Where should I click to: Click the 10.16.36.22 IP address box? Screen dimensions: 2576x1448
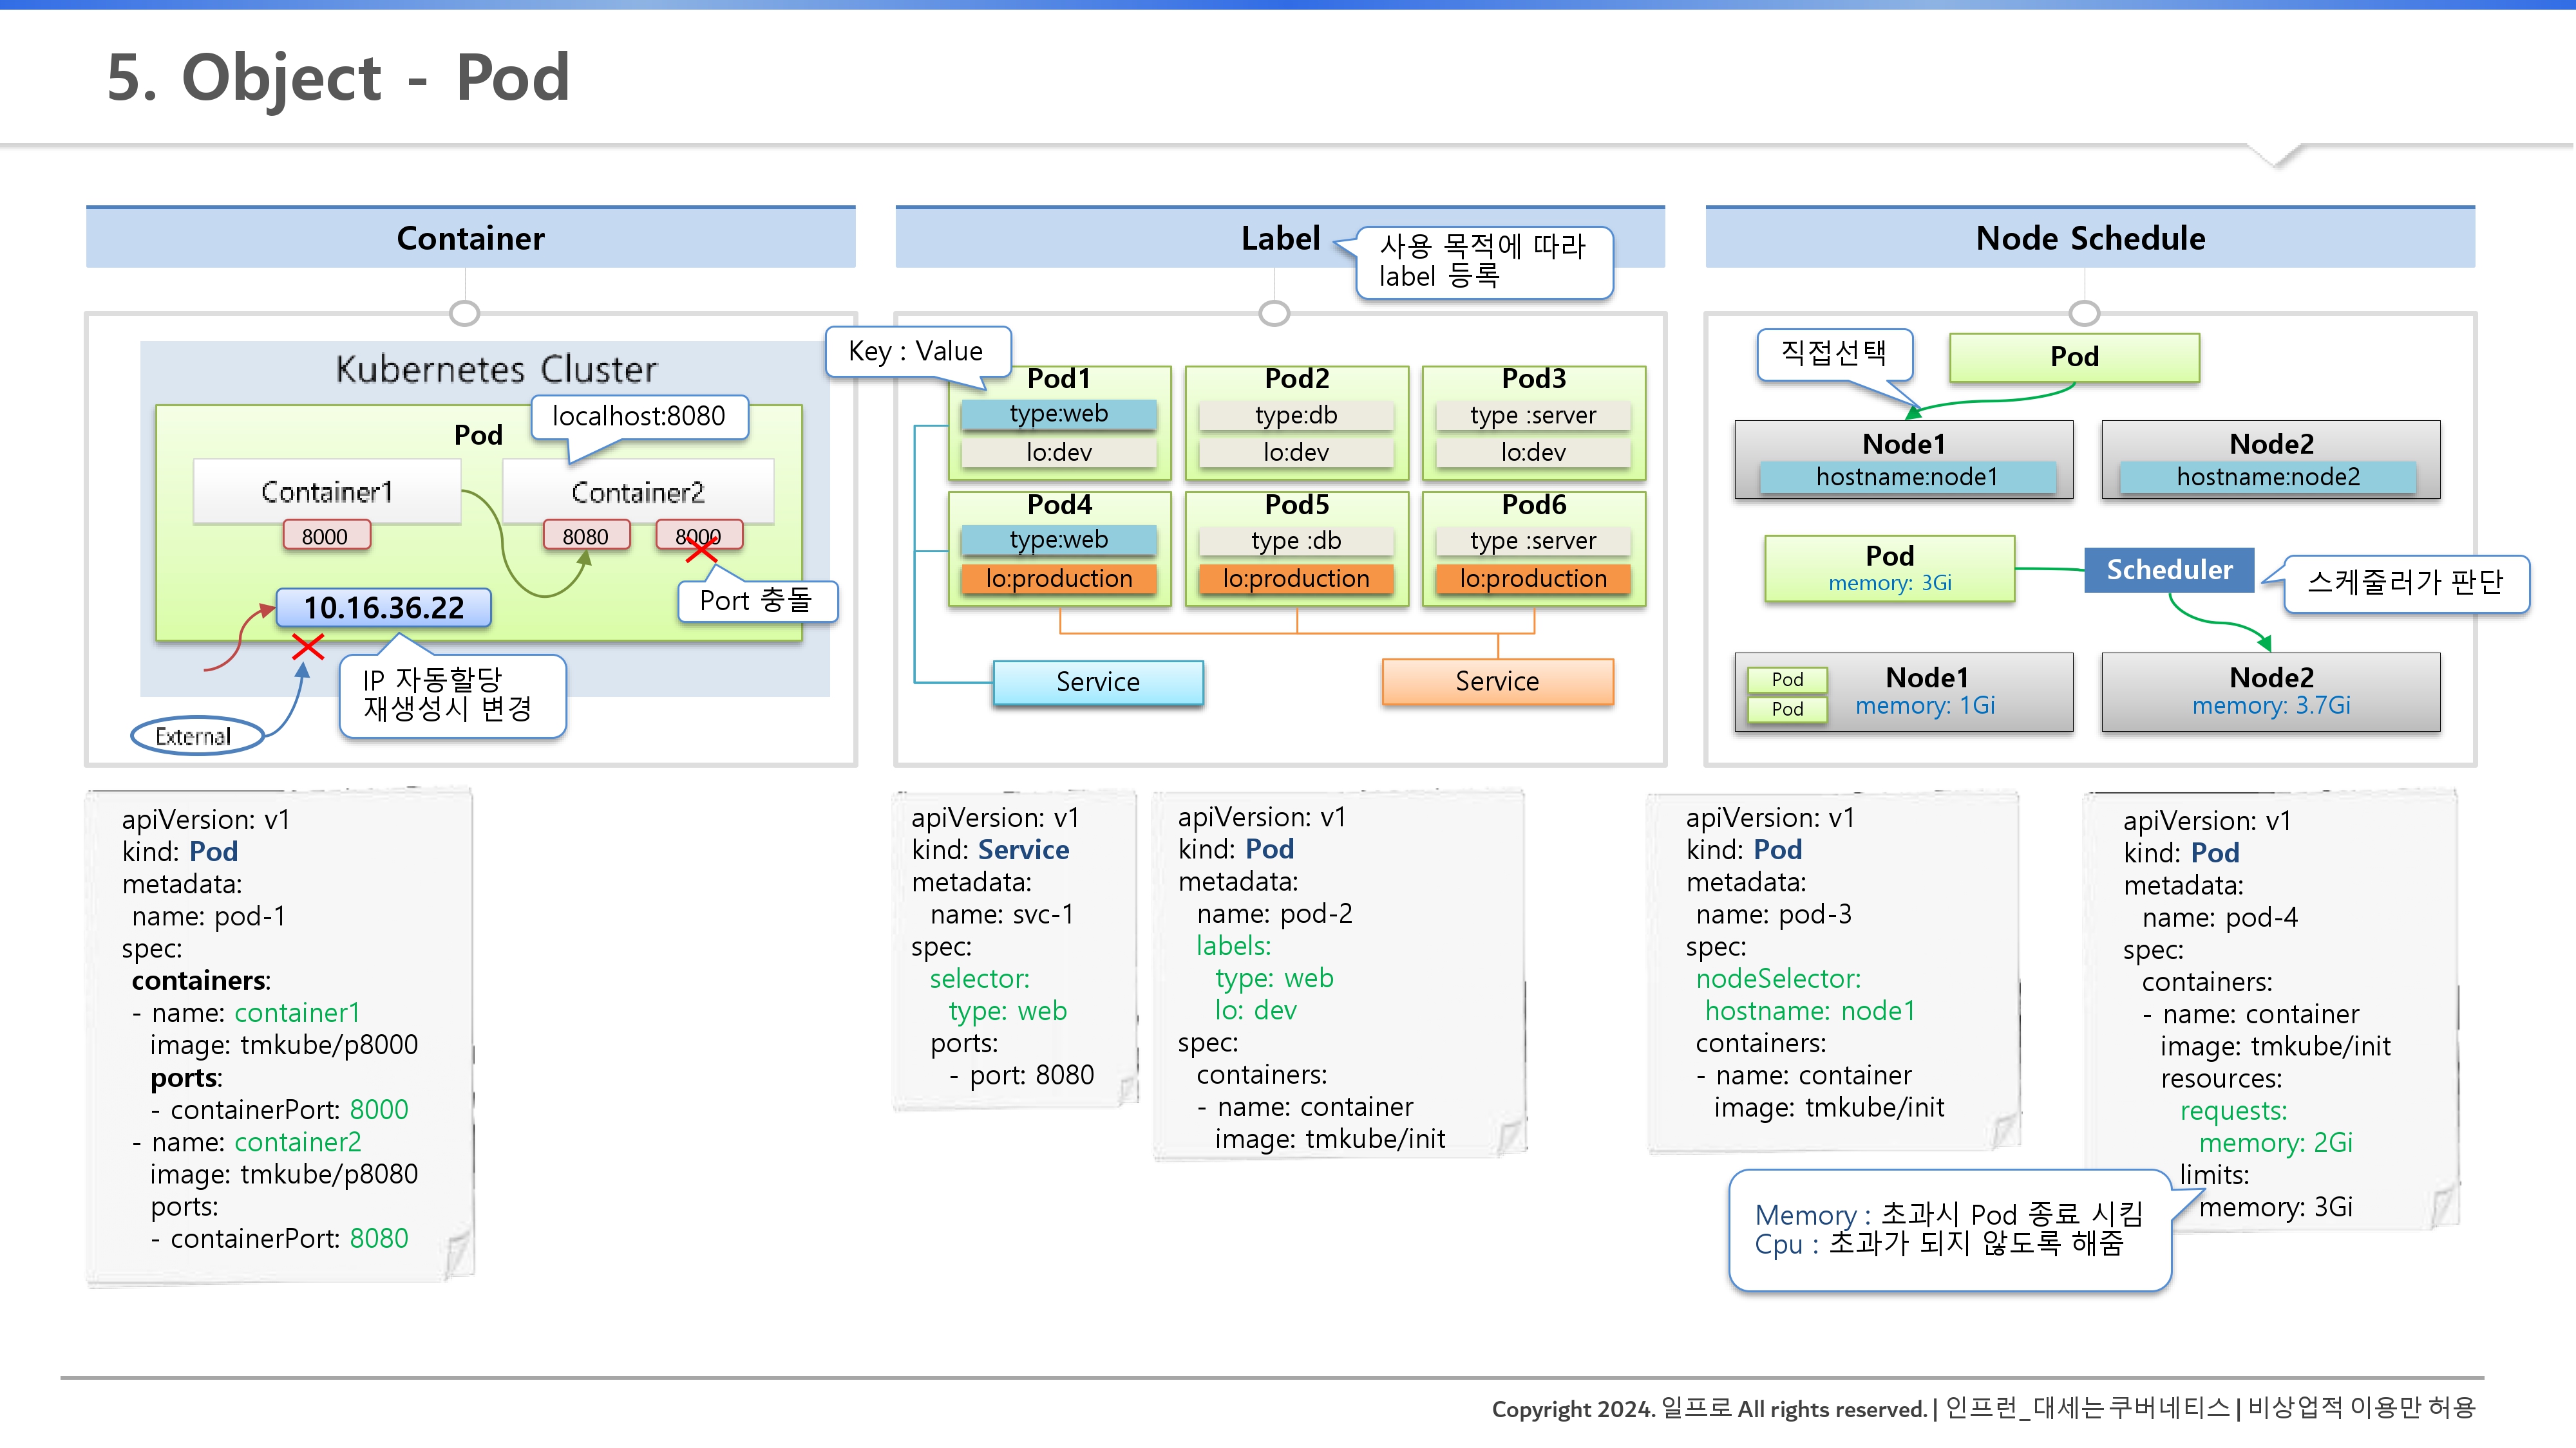coord(384,608)
